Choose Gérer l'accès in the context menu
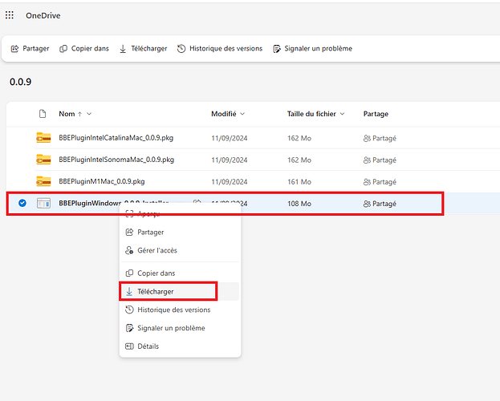The height and width of the screenshot is (401, 500). pyautogui.click(x=180, y=250)
